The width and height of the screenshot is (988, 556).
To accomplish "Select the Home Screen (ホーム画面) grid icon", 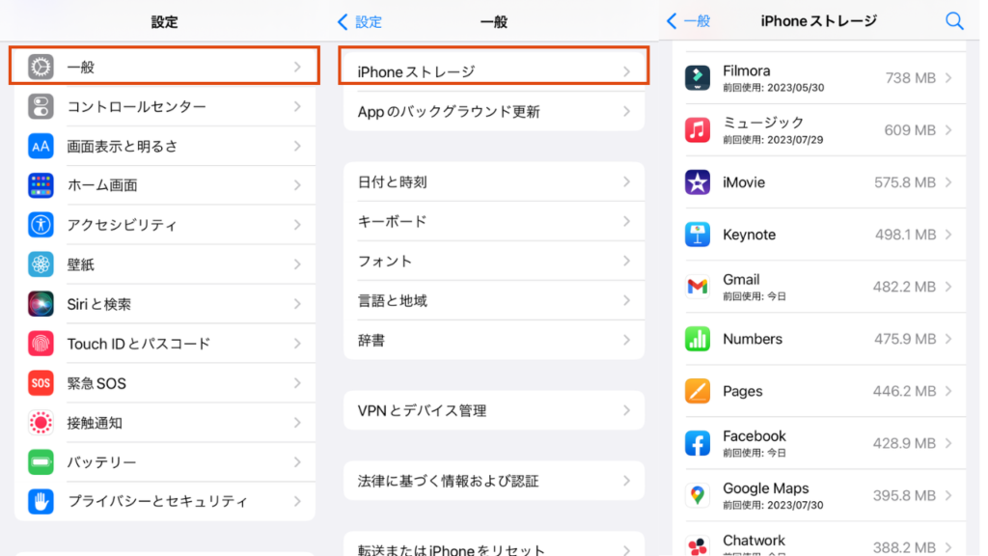I will click(41, 185).
